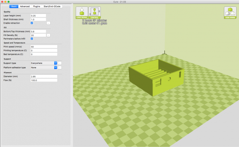The width and height of the screenshot is (239, 147).
Task: Focus the Printing temperature field
Action: click(x=44, y=50)
